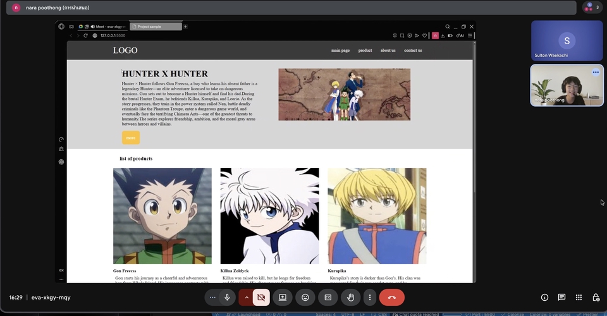Image resolution: width=607 pixels, height=316 pixels.
Task: Open meeting details info icon
Action: 544,298
